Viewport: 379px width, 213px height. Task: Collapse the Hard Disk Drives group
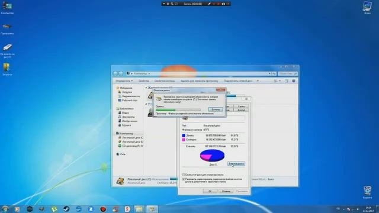[x=146, y=88]
